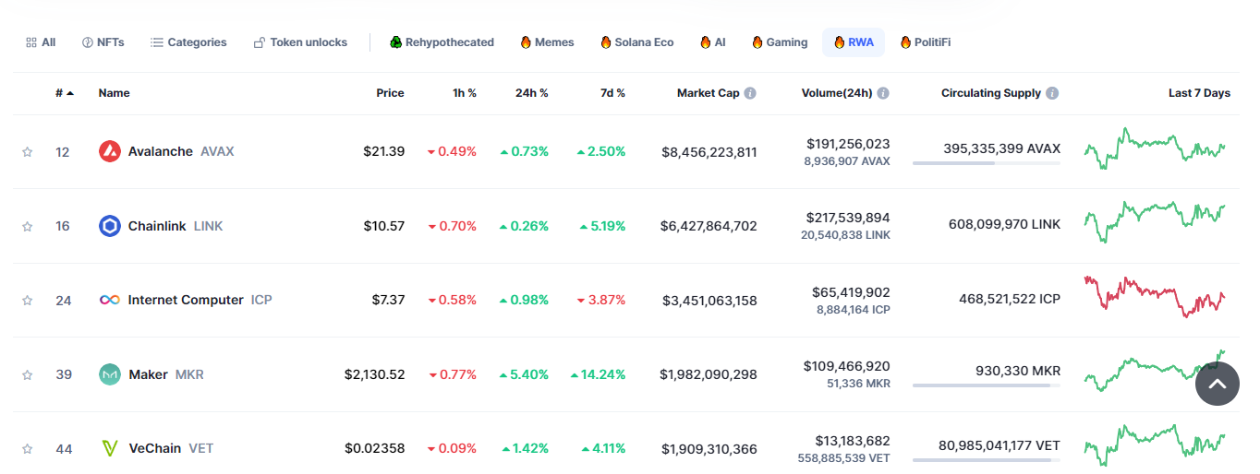Open the NFTs tab
Viewport: 1260px width, 474px height.
tap(103, 42)
